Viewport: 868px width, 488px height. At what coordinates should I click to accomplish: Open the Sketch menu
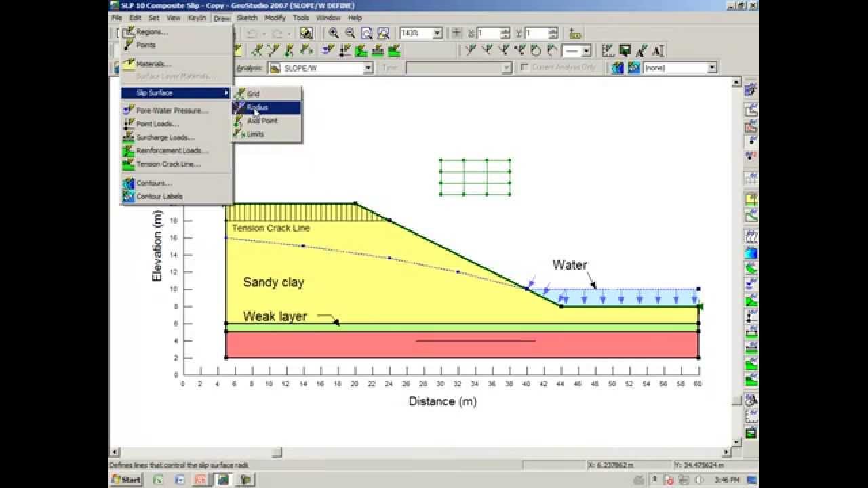(x=247, y=18)
